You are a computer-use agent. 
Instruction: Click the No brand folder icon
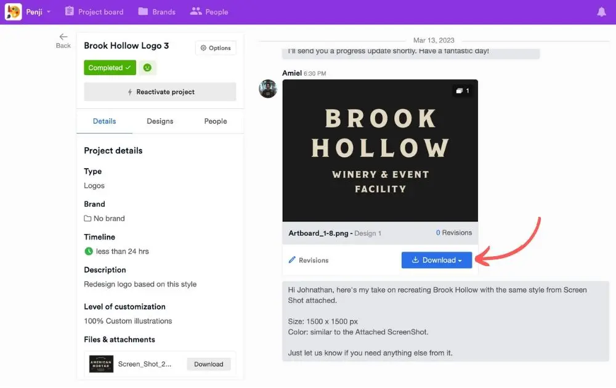coord(87,219)
